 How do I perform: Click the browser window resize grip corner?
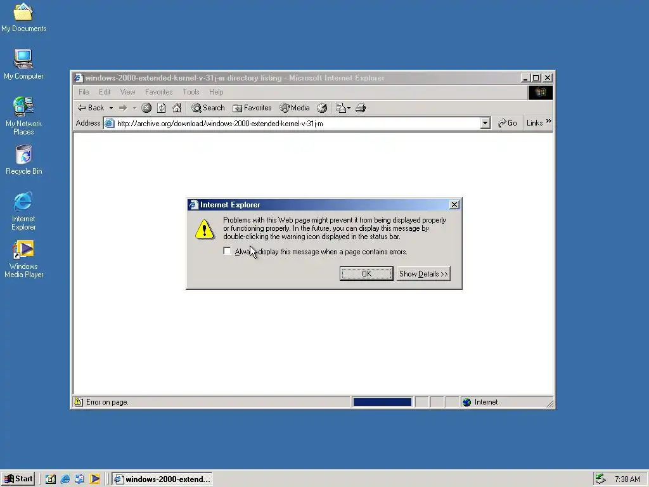tap(549, 404)
